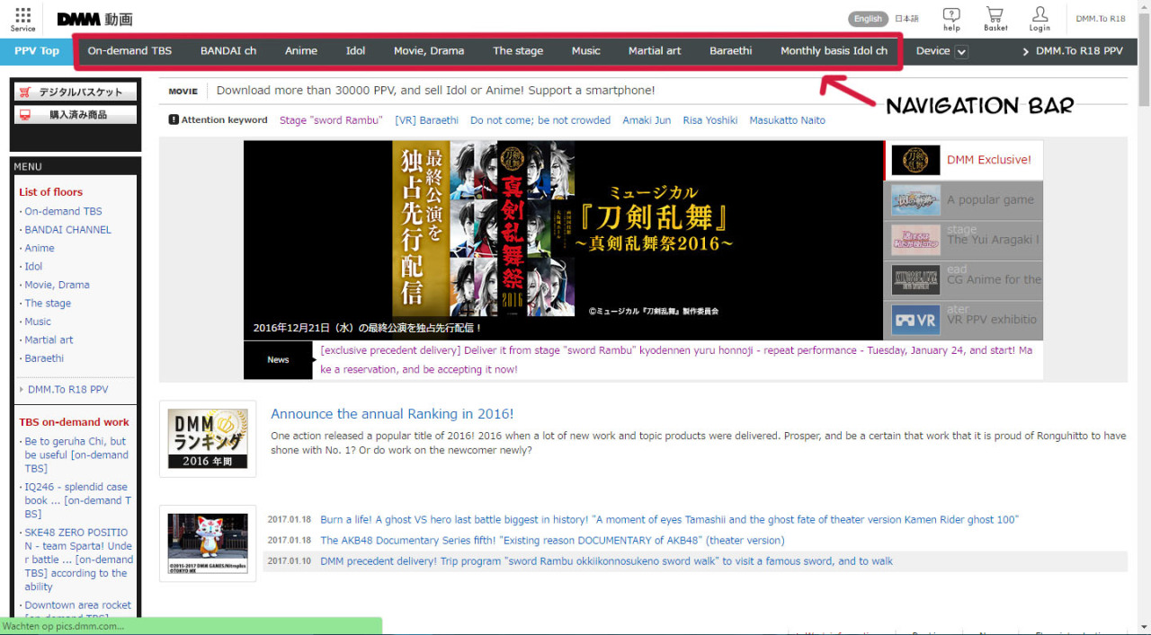
Task: Select the DMM Exclusive banner thumbnail
Action: (915, 160)
